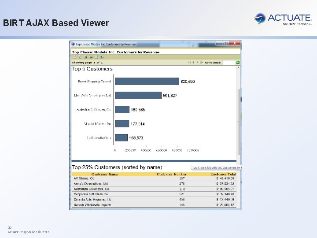
Task: Click the Print report icon
Action: point(96,57)
